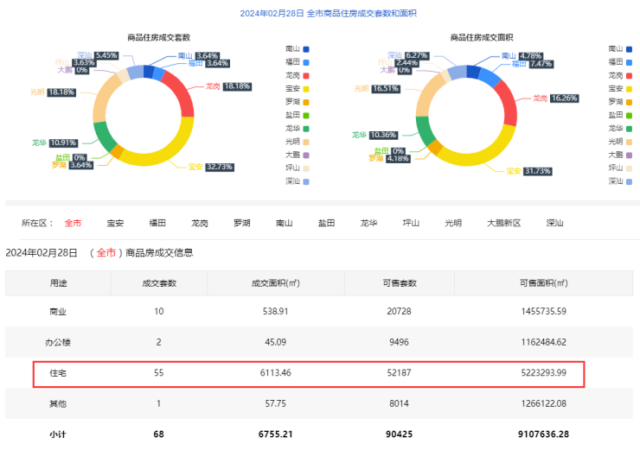Switch to 龙华 district tab
This screenshot has width=640, height=450.
point(369,223)
